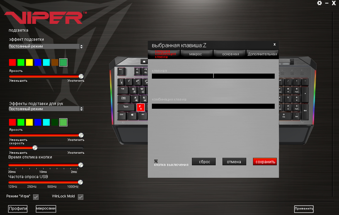Click the отмена button

click(x=234, y=161)
